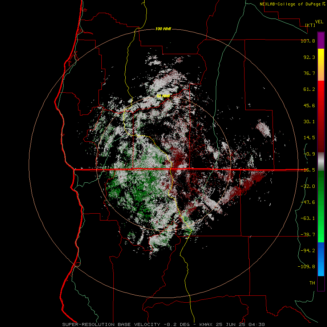The image size is (327, 327).
Task: Select the -16.5 scale value
Action: (308, 170)
